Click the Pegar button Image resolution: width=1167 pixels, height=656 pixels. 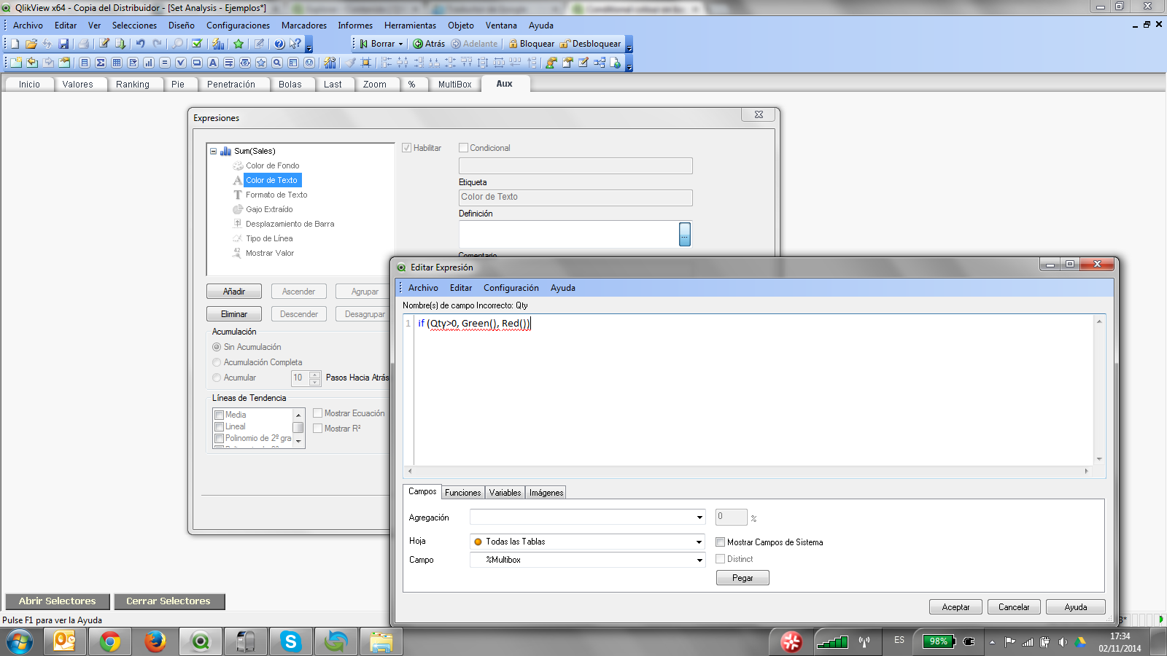743,578
